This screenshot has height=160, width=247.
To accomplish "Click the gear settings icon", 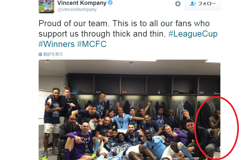I will (x=178, y=4).
